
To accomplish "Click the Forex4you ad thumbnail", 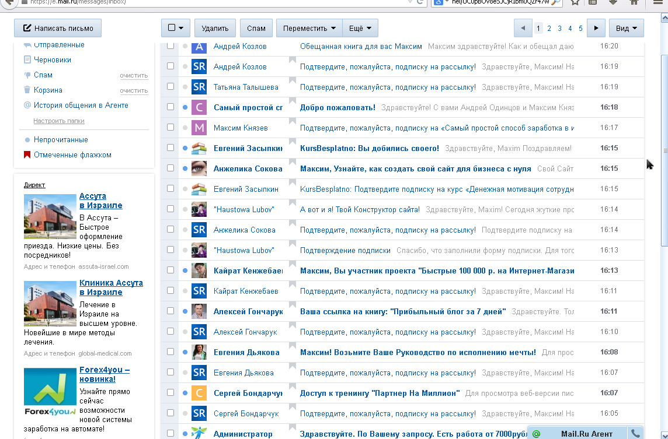I will click(x=50, y=392).
